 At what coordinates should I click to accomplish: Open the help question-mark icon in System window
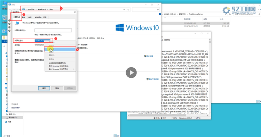(x=160, y=14)
